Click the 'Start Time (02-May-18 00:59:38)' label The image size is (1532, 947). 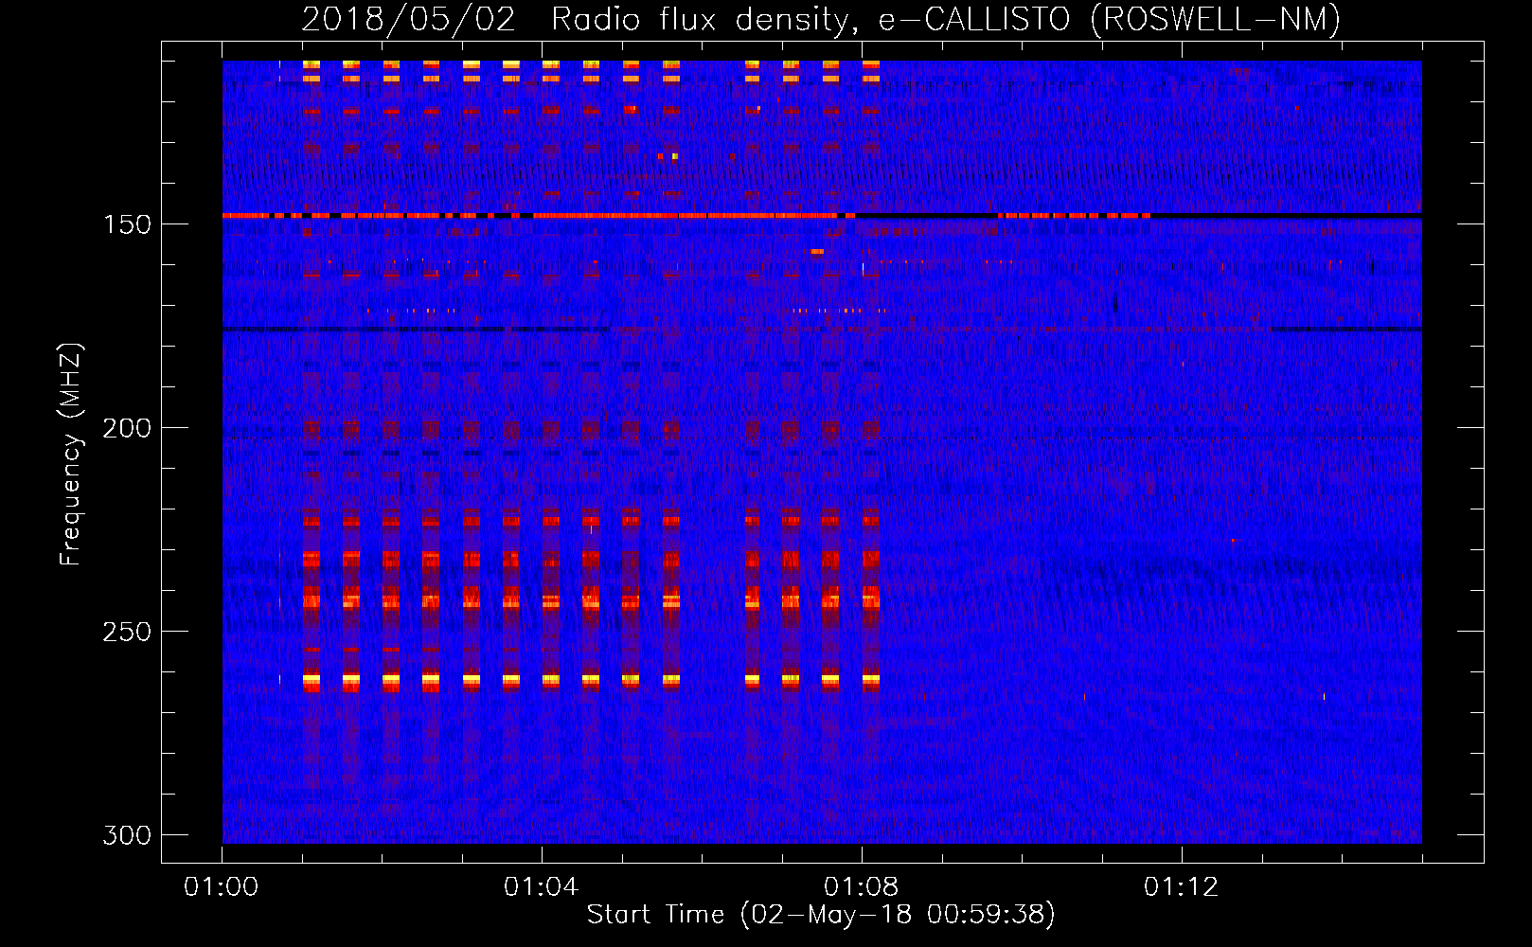click(x=821, y=915)
